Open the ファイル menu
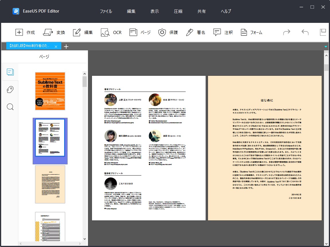Image resolution: width=330 pixels, height=247 pixels. point(106,11)
